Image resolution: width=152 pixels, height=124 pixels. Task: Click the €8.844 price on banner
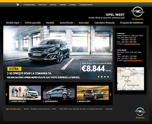[93, 68]
